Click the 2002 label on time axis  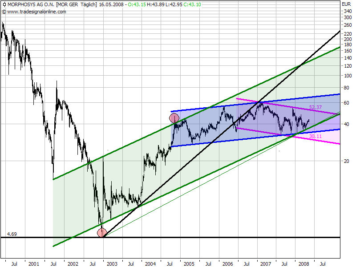click(x=73, y=264)
